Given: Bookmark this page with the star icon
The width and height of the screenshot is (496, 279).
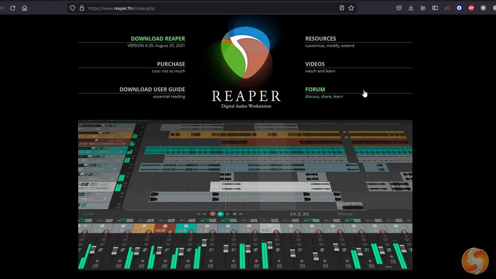Looking at the screenshot, I should point(351,8).
